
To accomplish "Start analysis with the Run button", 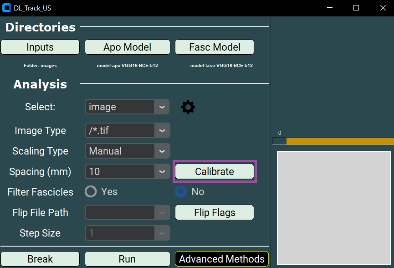I will click(x=127, y=259).
